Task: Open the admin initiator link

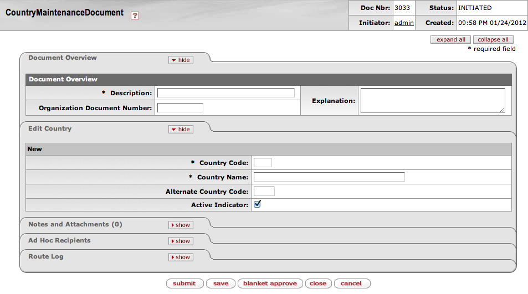Action: coord(404,23)
